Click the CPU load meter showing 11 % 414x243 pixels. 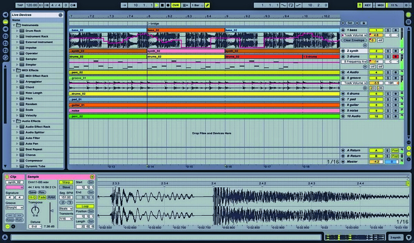click(x=394, y=5)
